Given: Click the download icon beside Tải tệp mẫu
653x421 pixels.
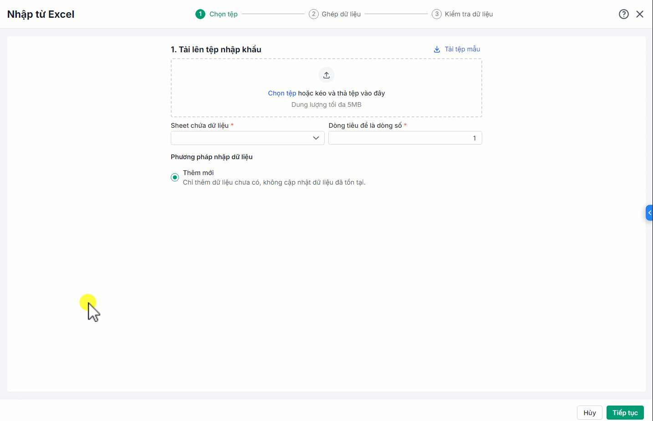Looking at the screenshot, I should point(437,49).
